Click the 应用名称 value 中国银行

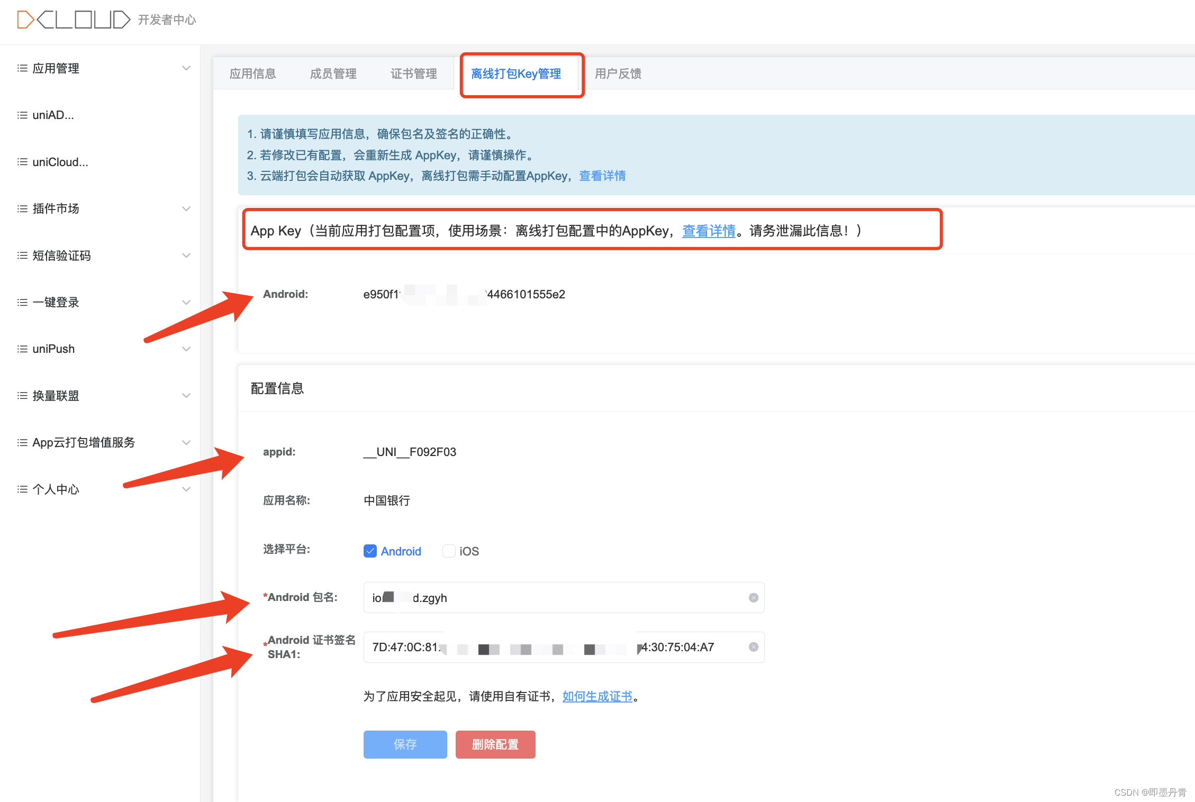387,500
